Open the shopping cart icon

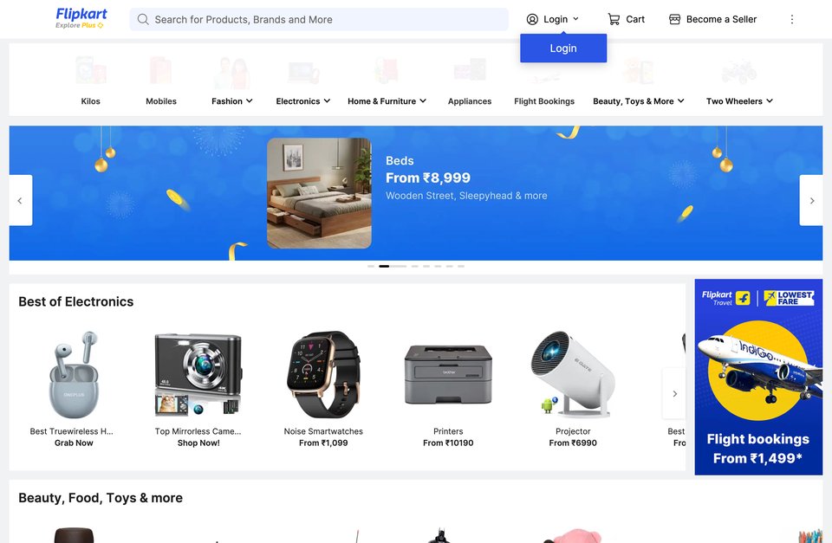click(614, 20)
